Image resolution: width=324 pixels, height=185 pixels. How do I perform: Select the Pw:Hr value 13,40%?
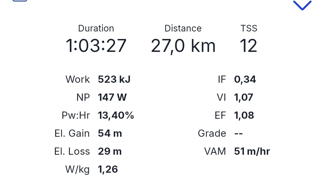[x=116, y=115]
